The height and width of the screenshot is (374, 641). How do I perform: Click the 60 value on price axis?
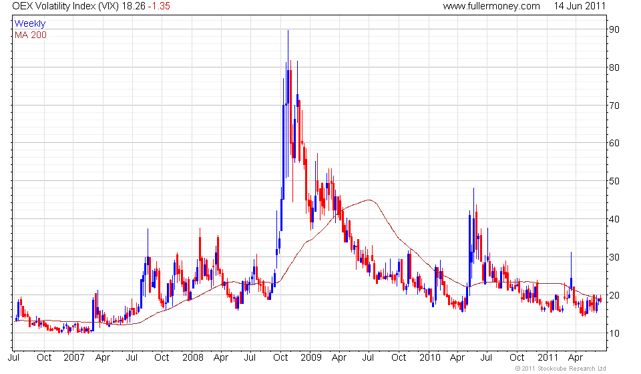(614, 143)
